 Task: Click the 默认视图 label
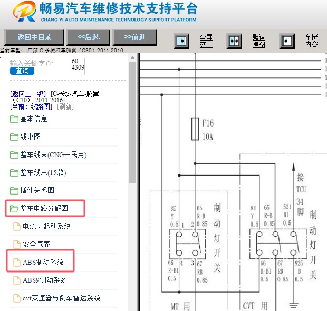coord(258,41)
